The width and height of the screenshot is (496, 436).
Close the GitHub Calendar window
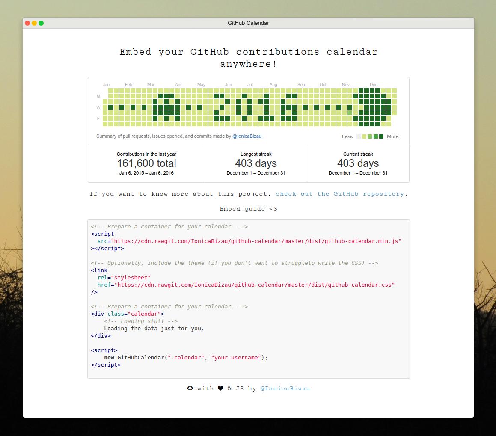[27, 23]
